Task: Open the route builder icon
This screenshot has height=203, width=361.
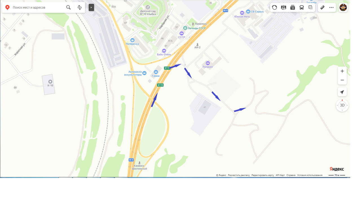Action: [x=80, y=7]
